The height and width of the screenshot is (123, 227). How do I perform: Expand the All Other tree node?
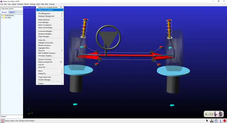2,18
